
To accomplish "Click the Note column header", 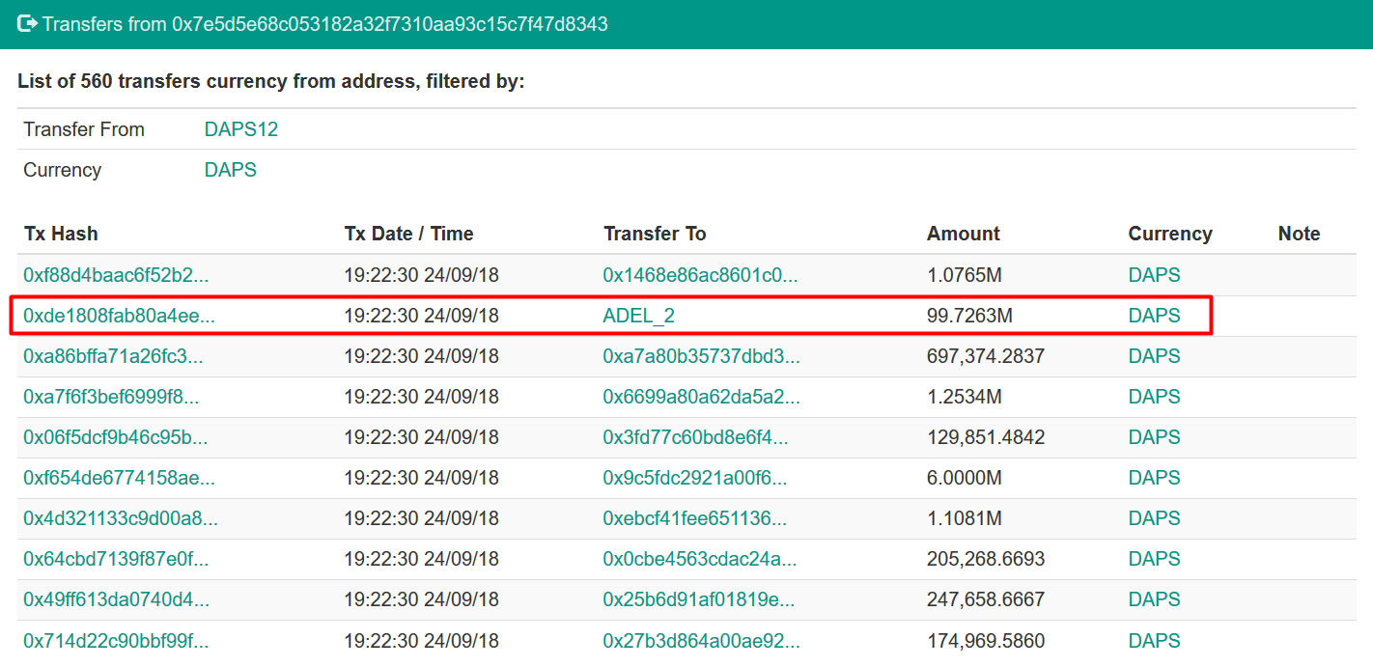I will [1299, 234].
